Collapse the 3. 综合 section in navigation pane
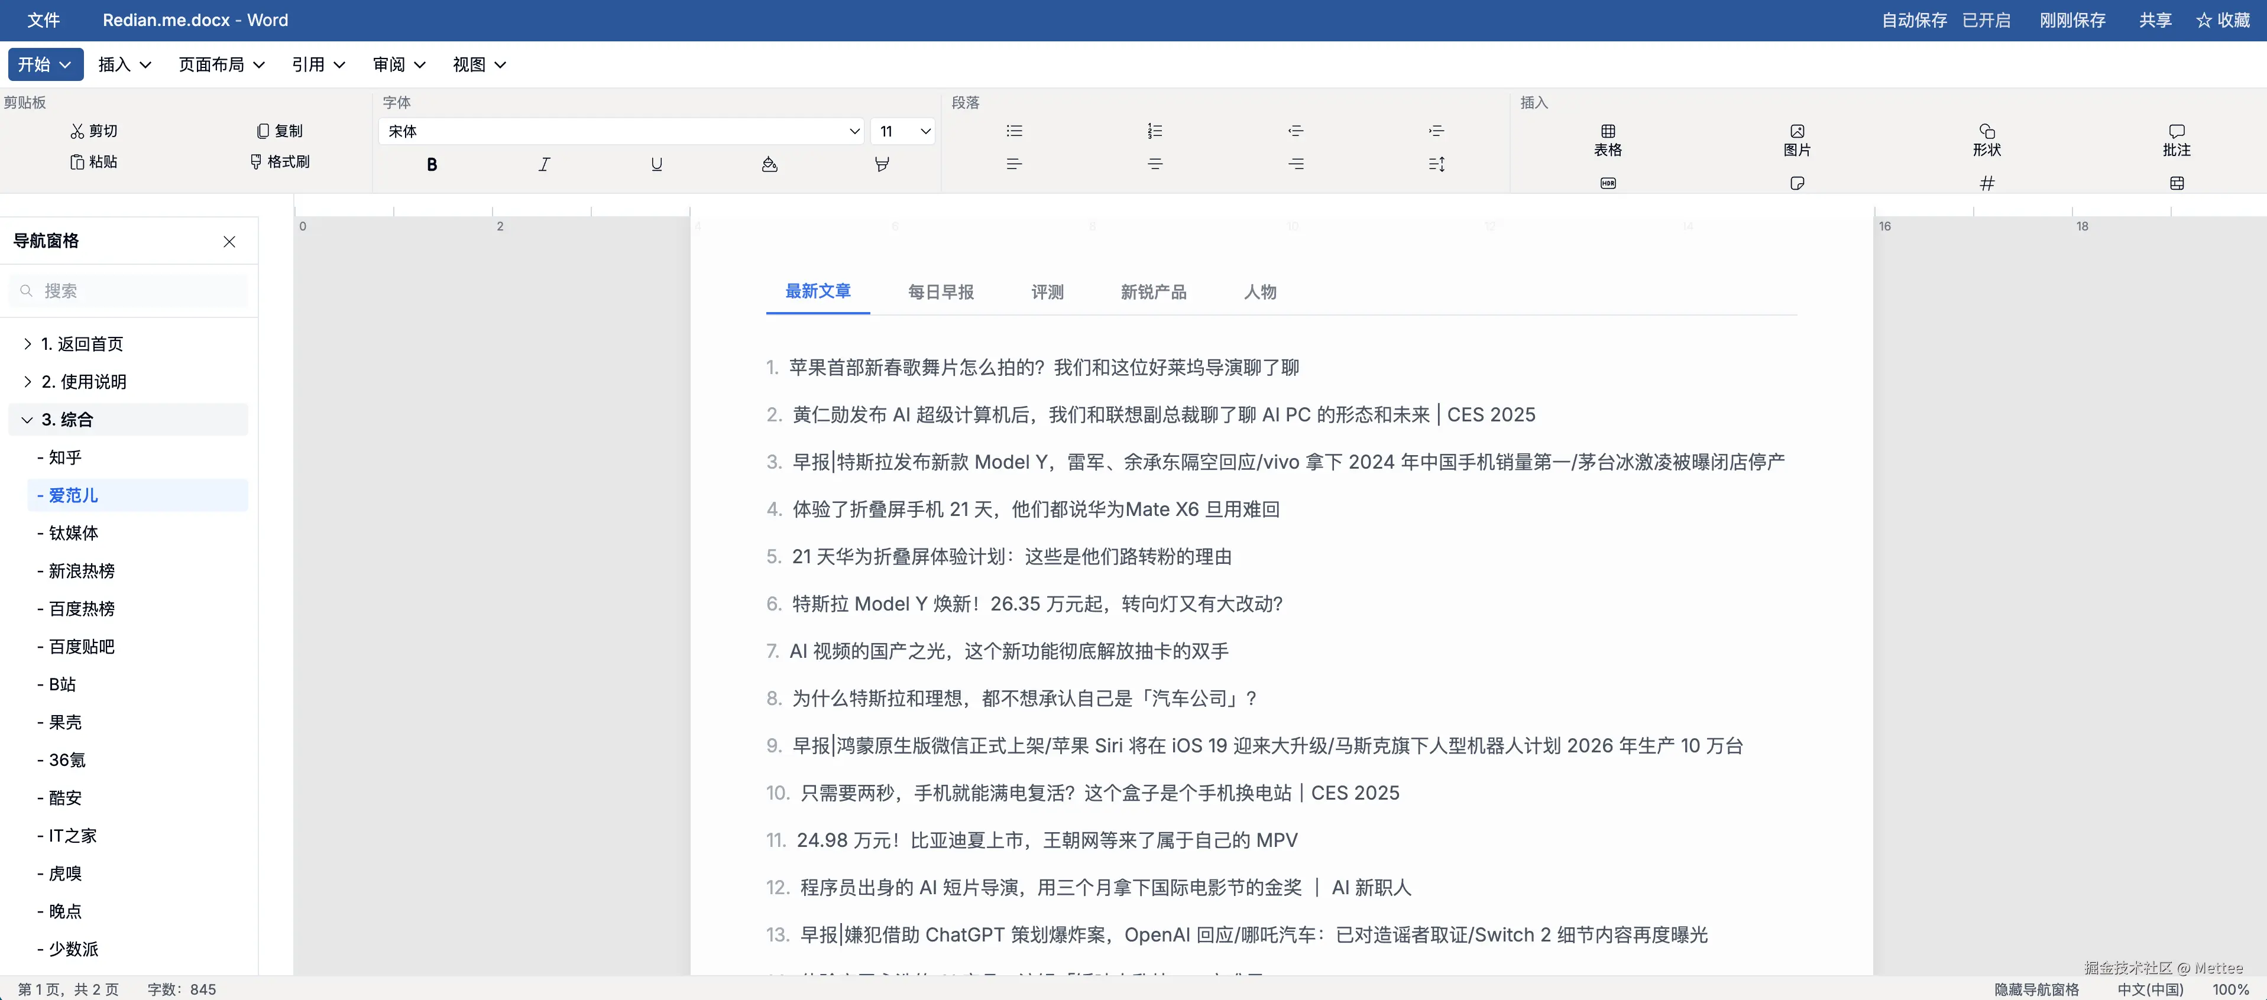Screen dimensions: 2267x1000 (27, 420)
